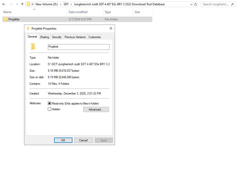
Task: Click the 9.19 MB size on disk value
Action: [x=63, y=77]
